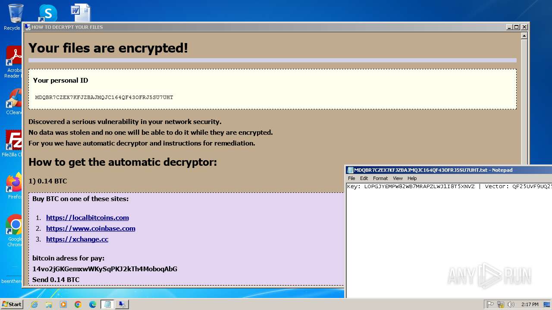This screenshot has width=552, height=310.
Task: Open FileZilla Client desktop shortcut
Action: 13,143
